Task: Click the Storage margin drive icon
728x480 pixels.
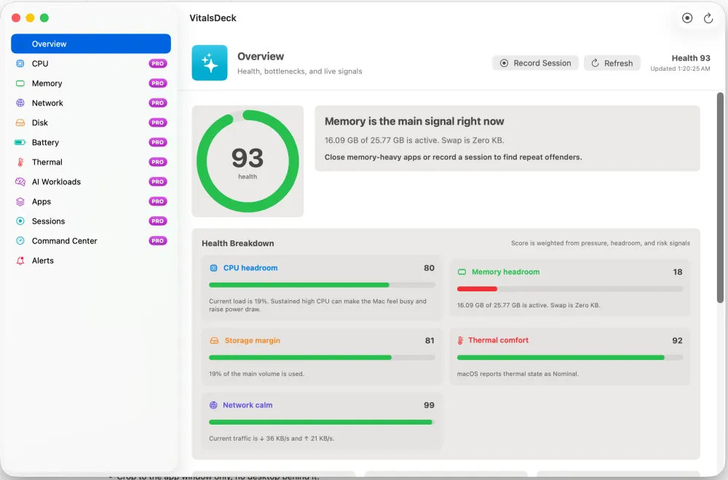Action: [x=214, y=341]
